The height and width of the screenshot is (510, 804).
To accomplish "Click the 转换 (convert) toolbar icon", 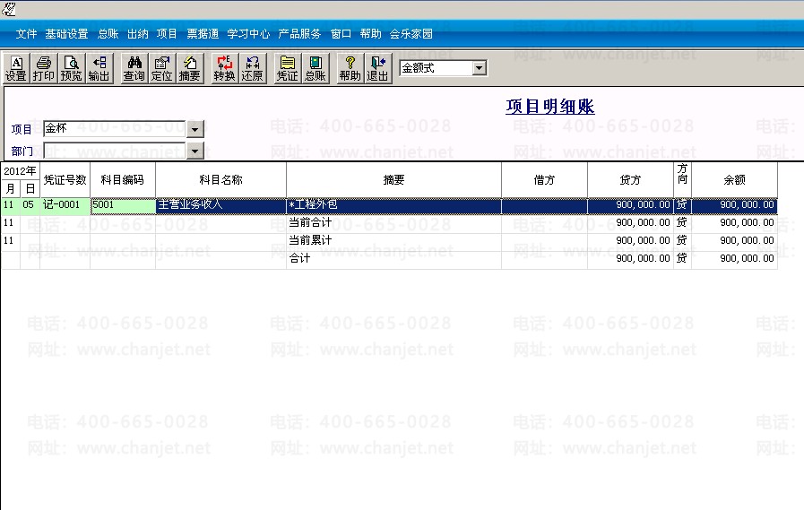I will click(224, 68).
